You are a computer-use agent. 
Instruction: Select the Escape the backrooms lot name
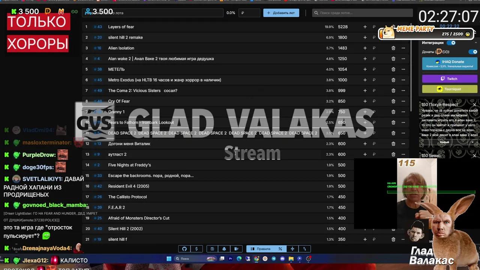tap(151, 175)
